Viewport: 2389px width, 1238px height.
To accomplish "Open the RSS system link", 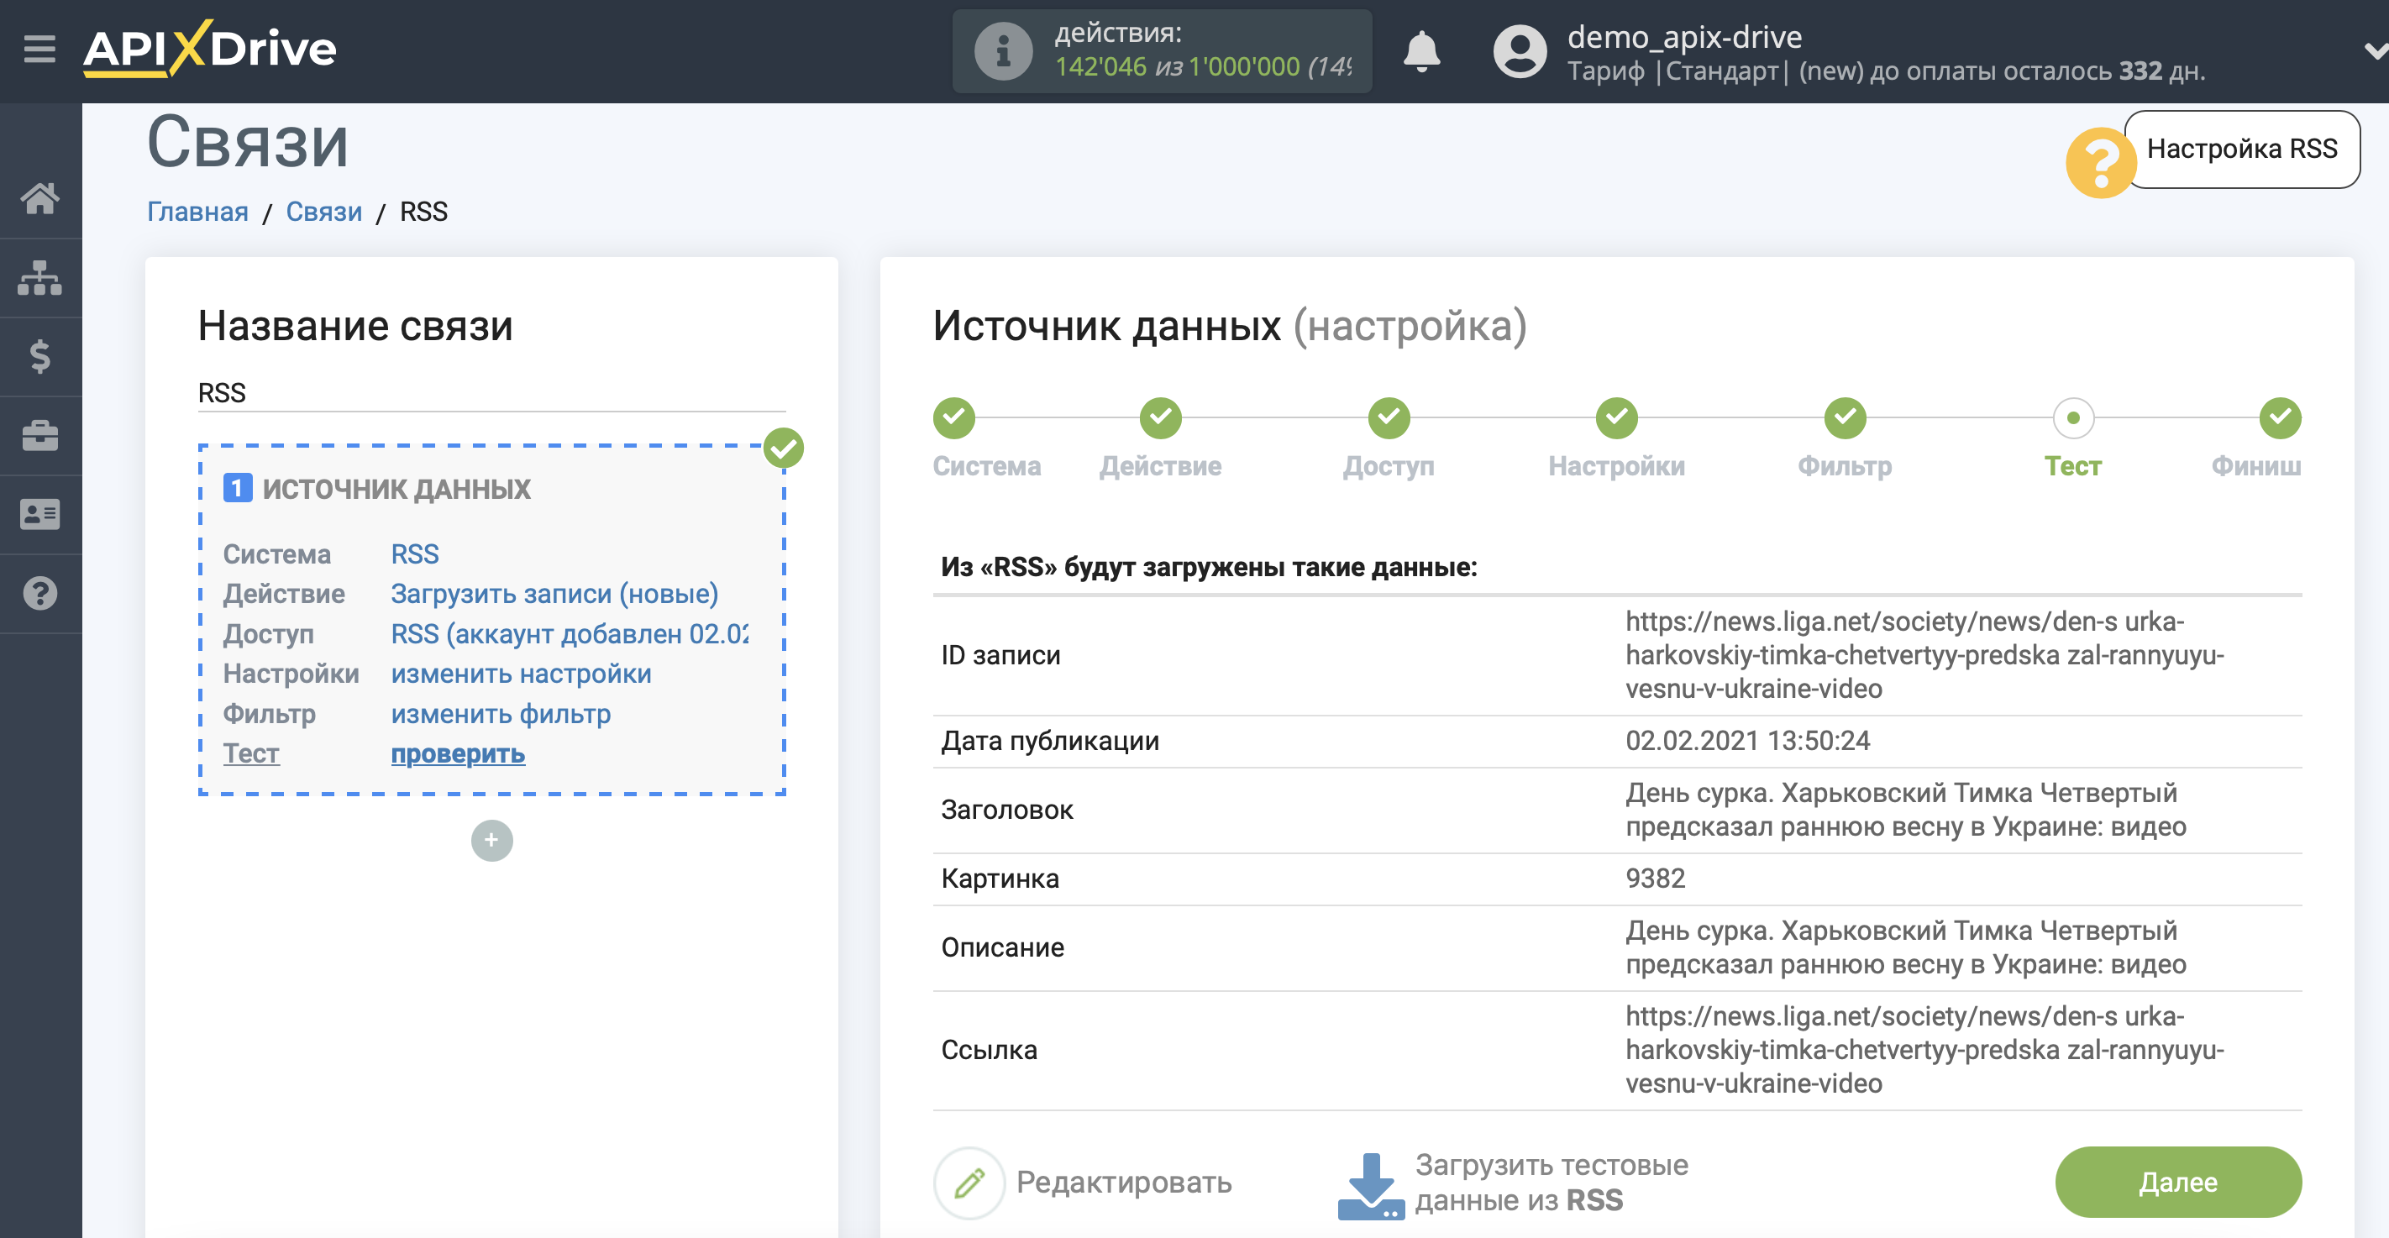I will [x=415, y=553].
